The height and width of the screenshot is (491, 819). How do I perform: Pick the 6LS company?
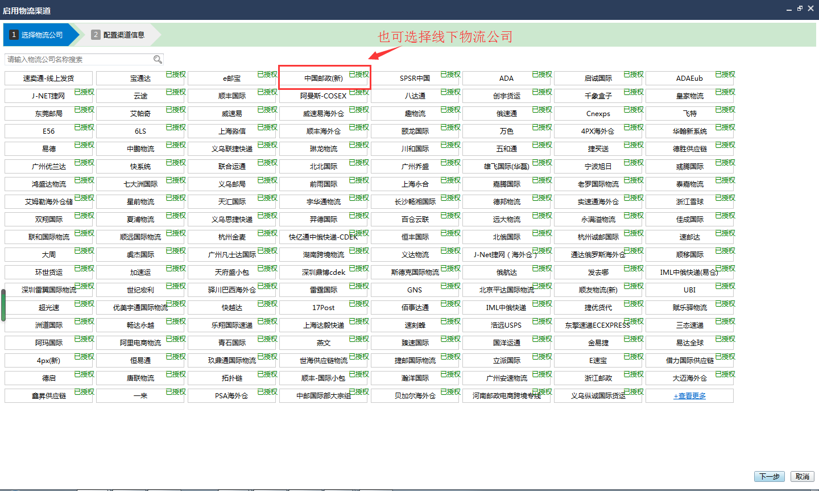(140, 131)
